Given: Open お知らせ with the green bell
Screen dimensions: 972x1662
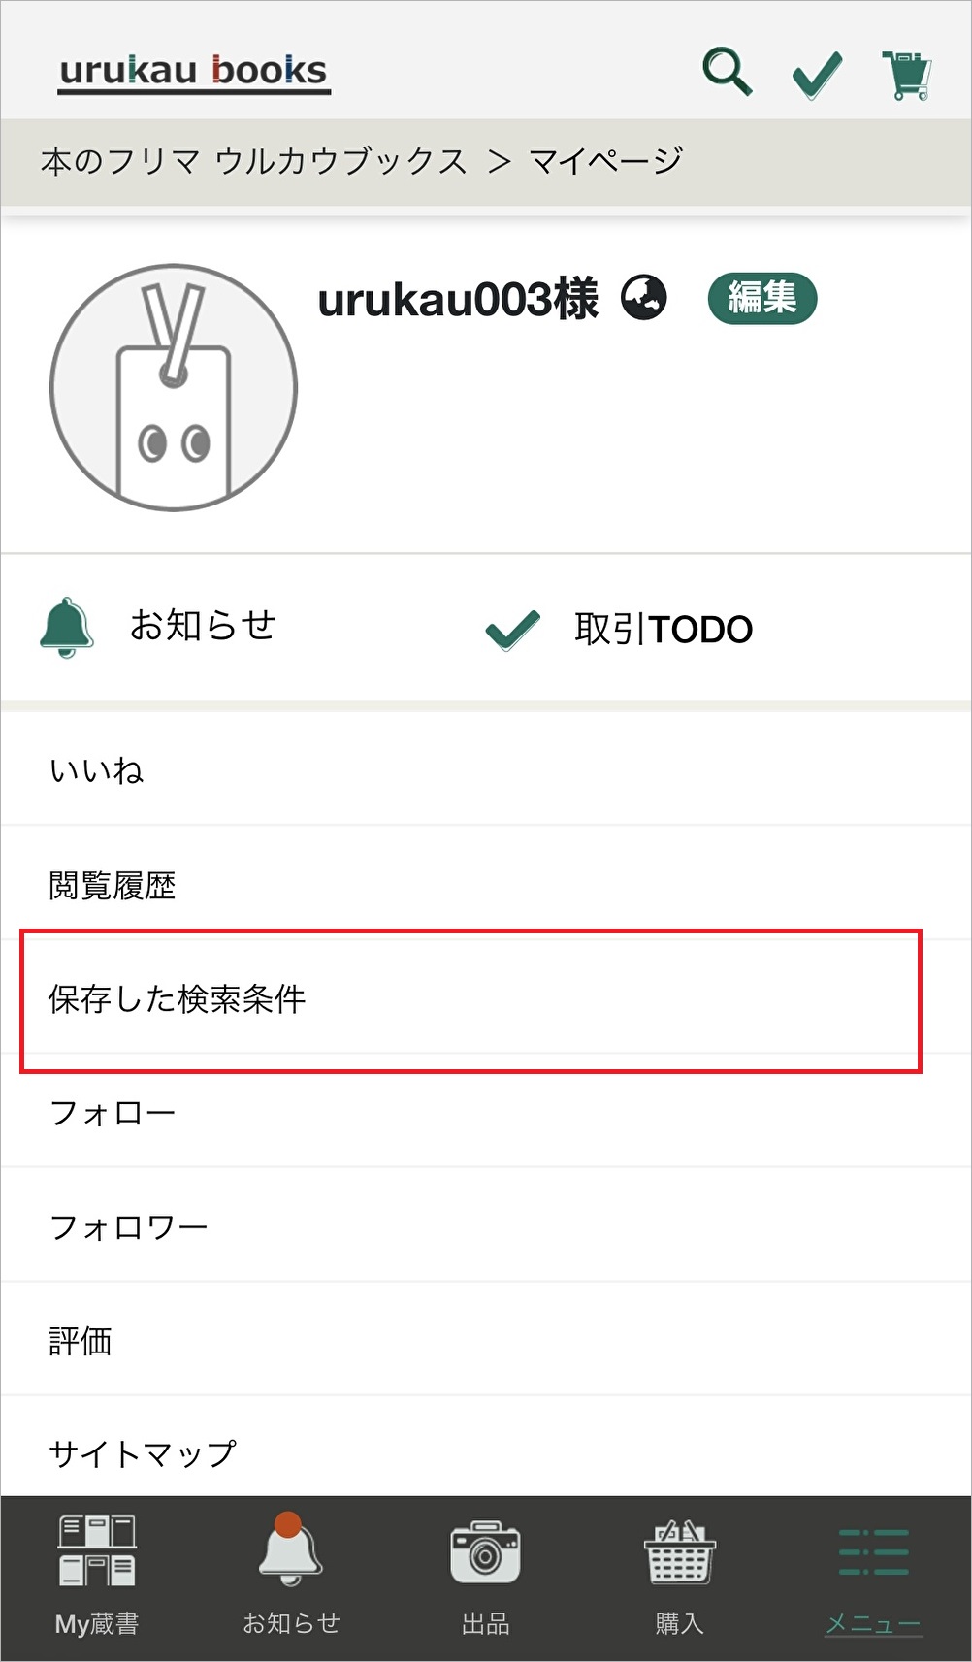Looking at the screenshot, I should pyautogui.click(x=160, y=627).
